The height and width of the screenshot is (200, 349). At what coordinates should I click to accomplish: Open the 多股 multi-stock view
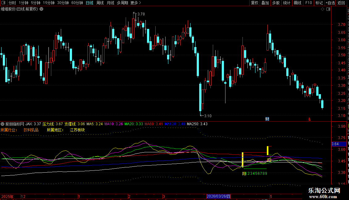(x=276, y=3)
